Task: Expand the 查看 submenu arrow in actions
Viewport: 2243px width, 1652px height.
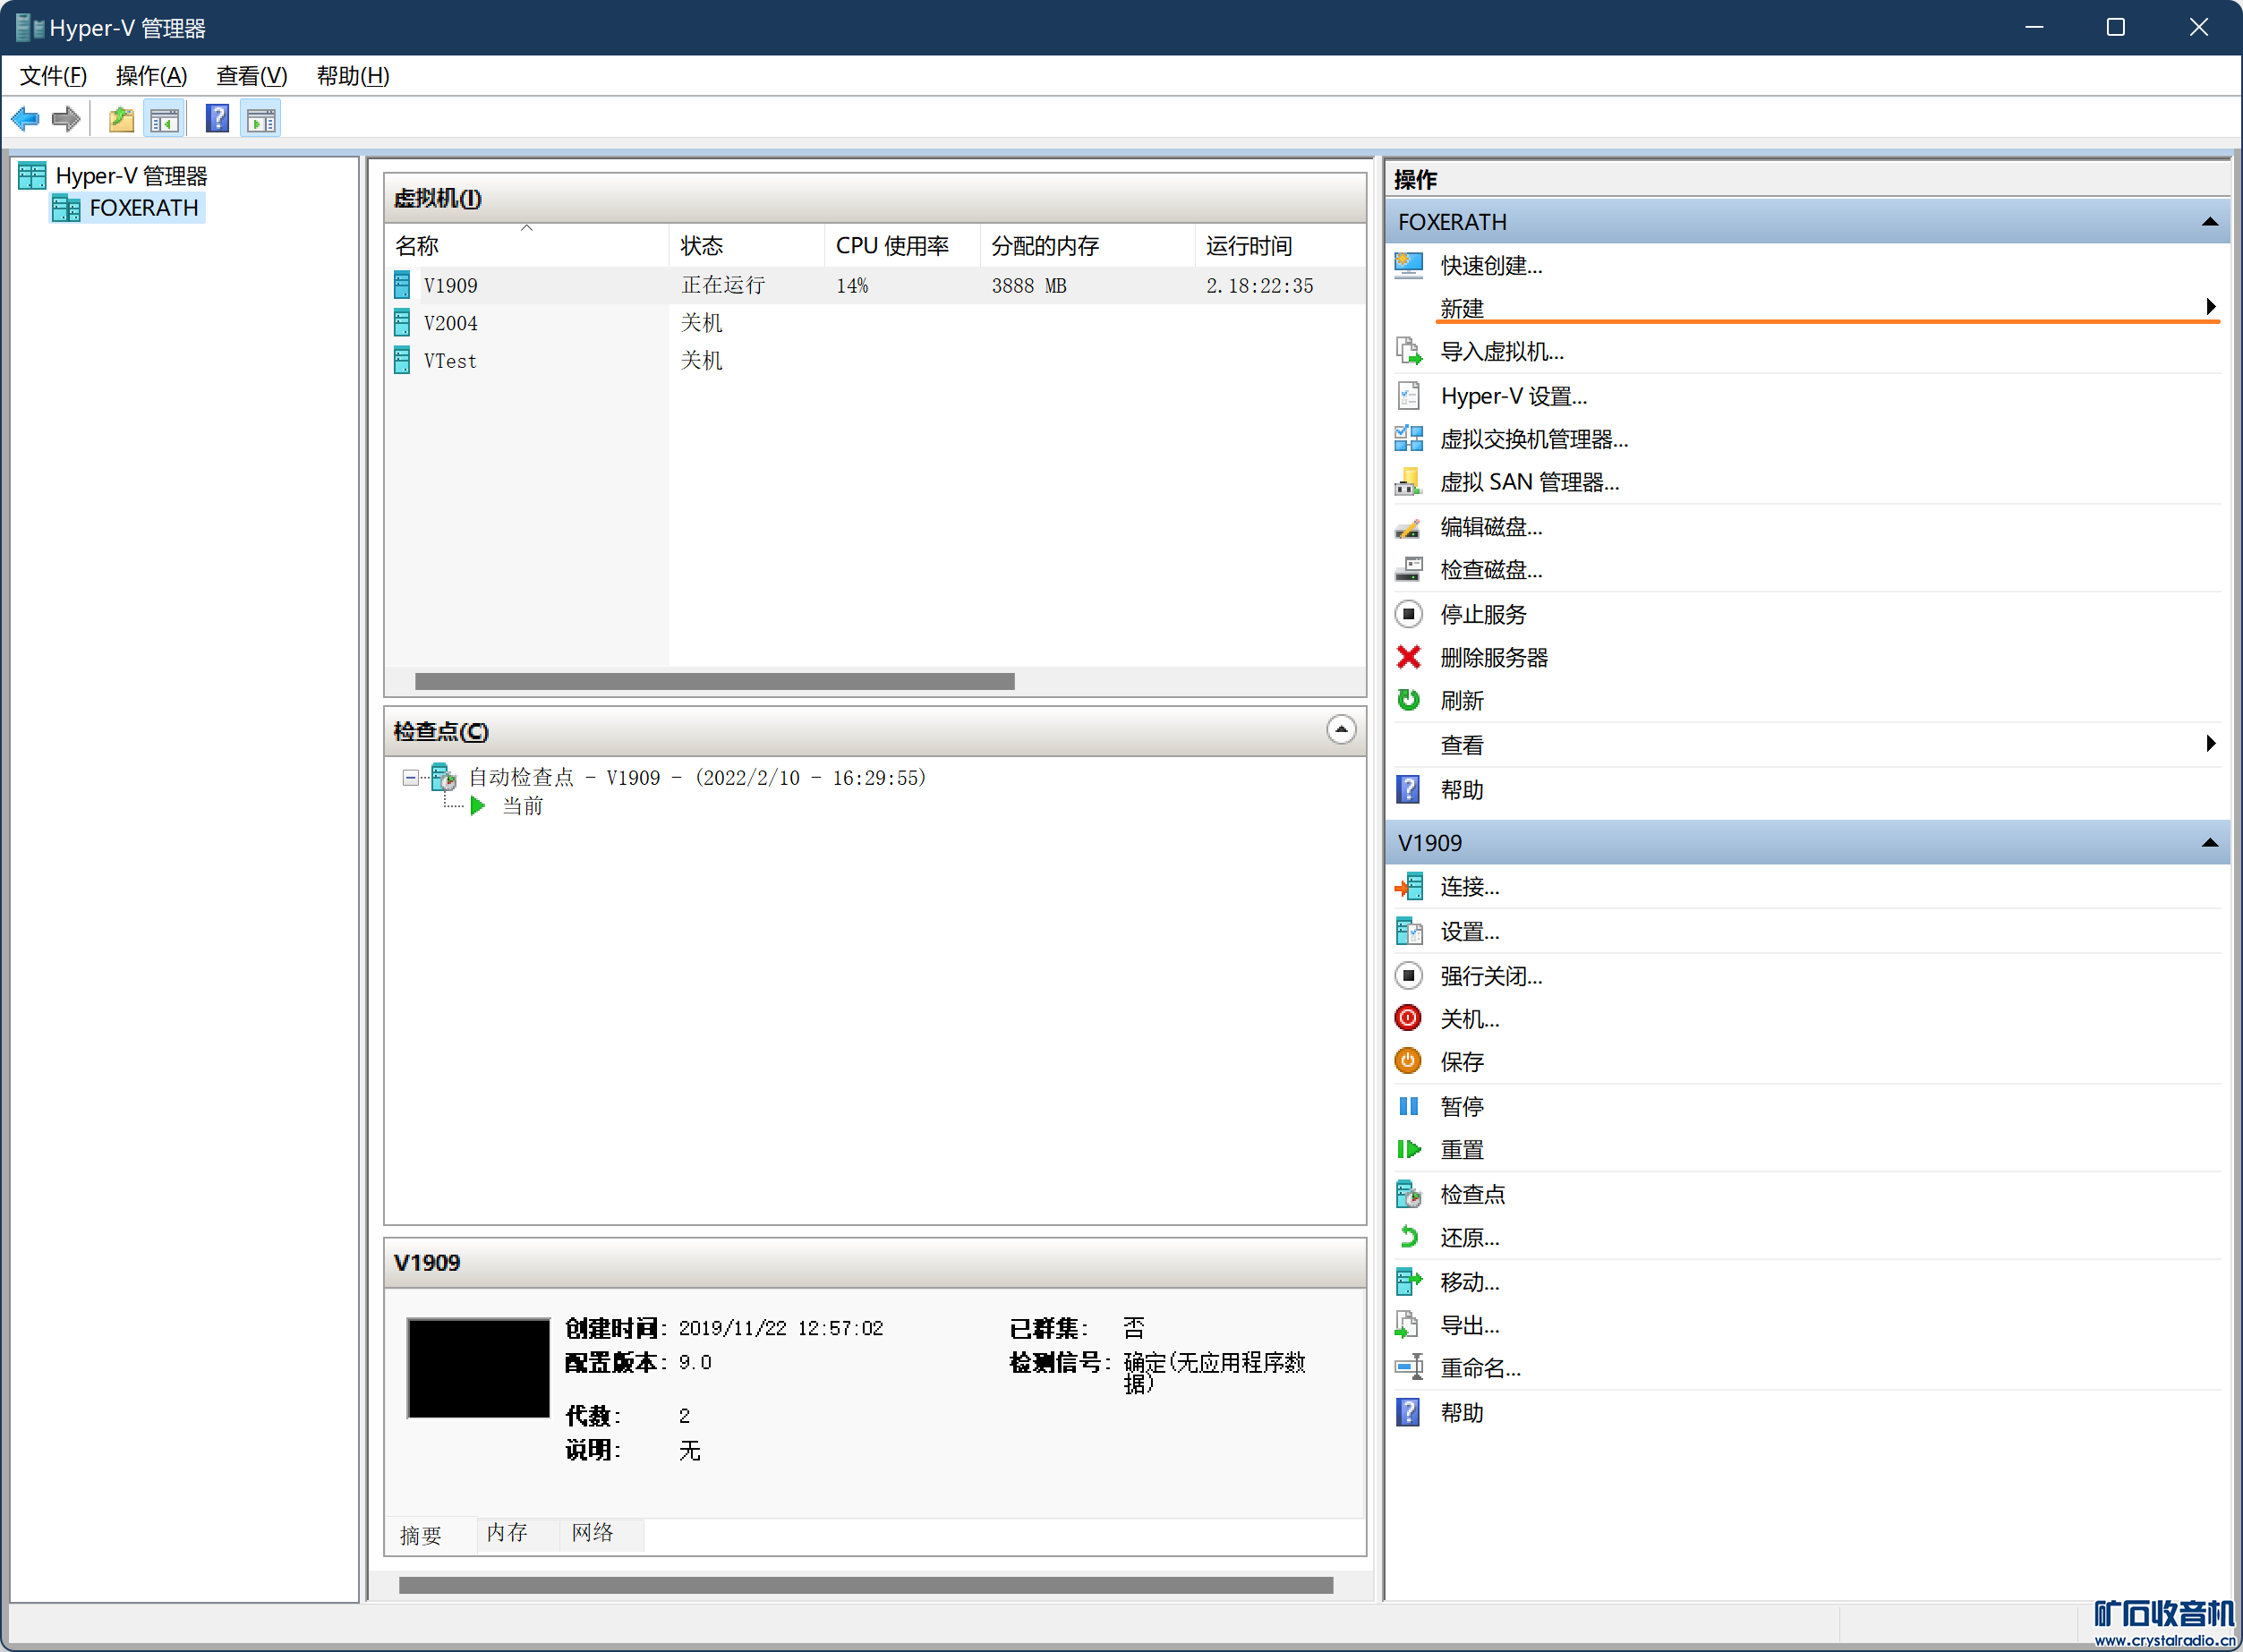Action: click(2211, 744)
